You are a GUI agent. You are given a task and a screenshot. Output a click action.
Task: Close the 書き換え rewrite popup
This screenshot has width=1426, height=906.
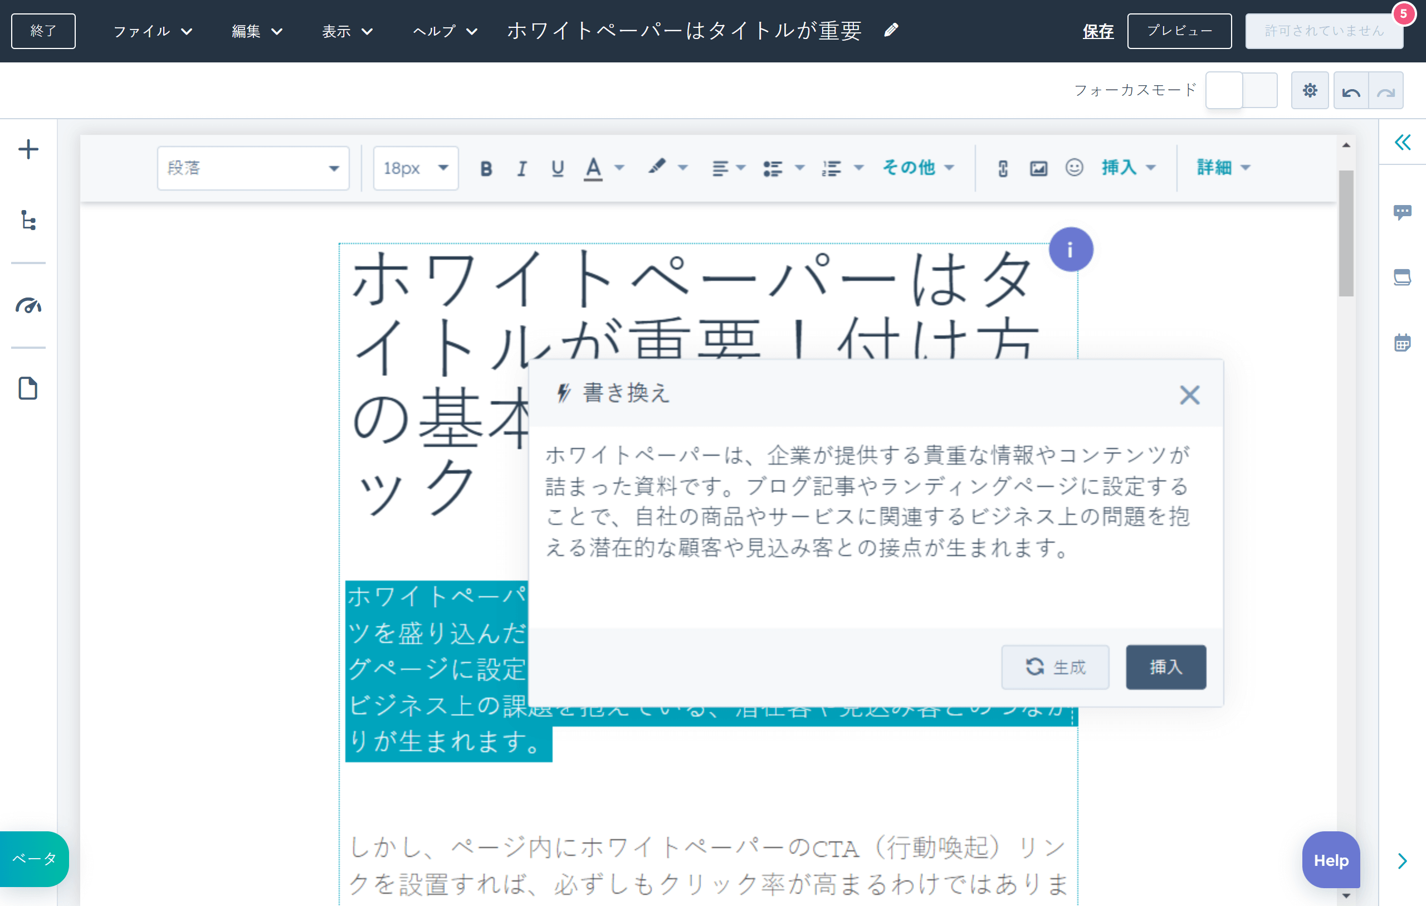tap(1189, 394)
